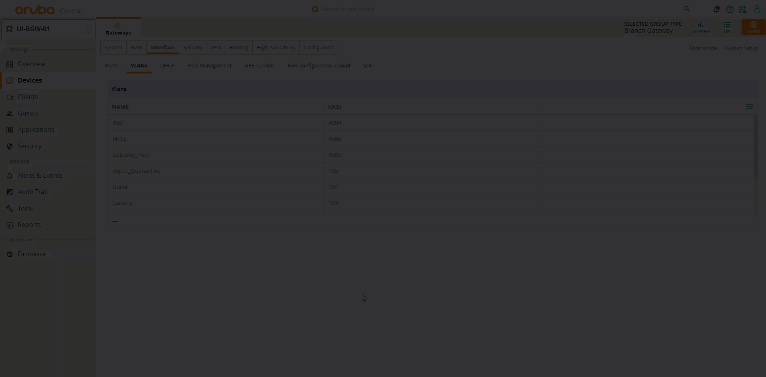The width and height of the screenshot is (766, 377).
Task: Open the GRE Tunnels subtab
Action: (x=259, y=65)
